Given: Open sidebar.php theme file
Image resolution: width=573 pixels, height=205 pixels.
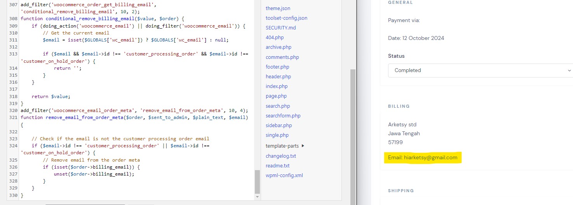Looking at the screenshot, I should 279,125.
